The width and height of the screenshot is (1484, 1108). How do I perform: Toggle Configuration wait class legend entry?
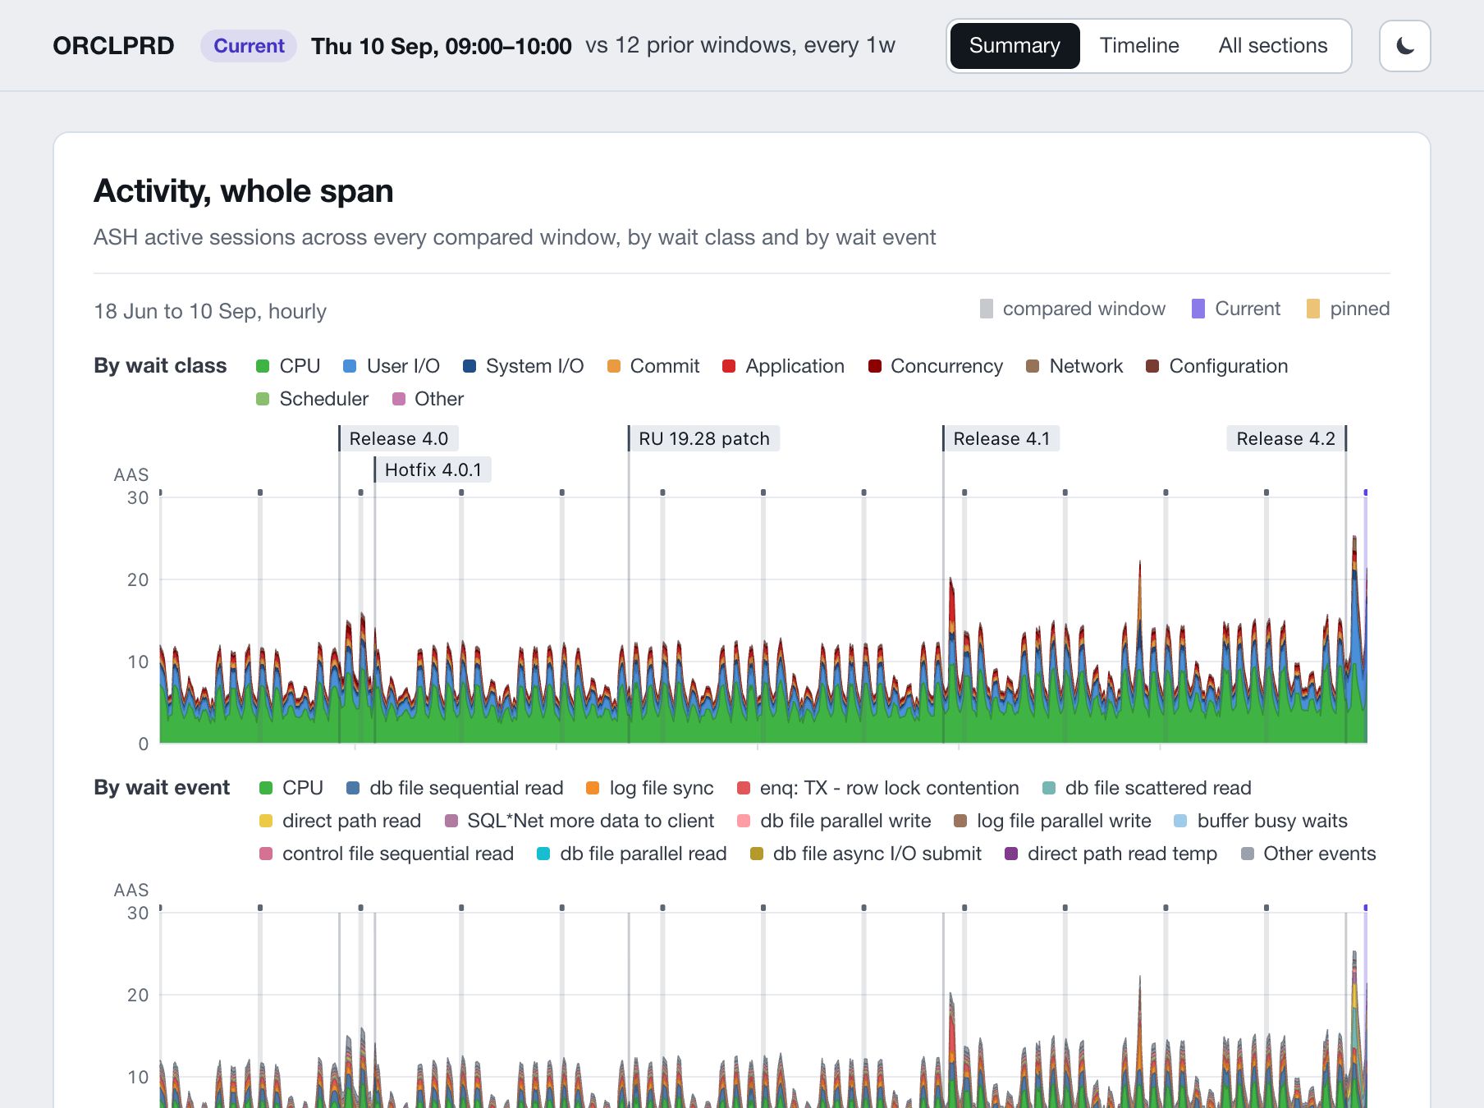[x=1216, y=366]
